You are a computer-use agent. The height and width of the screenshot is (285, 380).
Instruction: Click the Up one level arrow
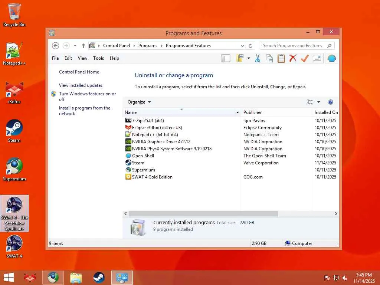click(x=83, y=46)
